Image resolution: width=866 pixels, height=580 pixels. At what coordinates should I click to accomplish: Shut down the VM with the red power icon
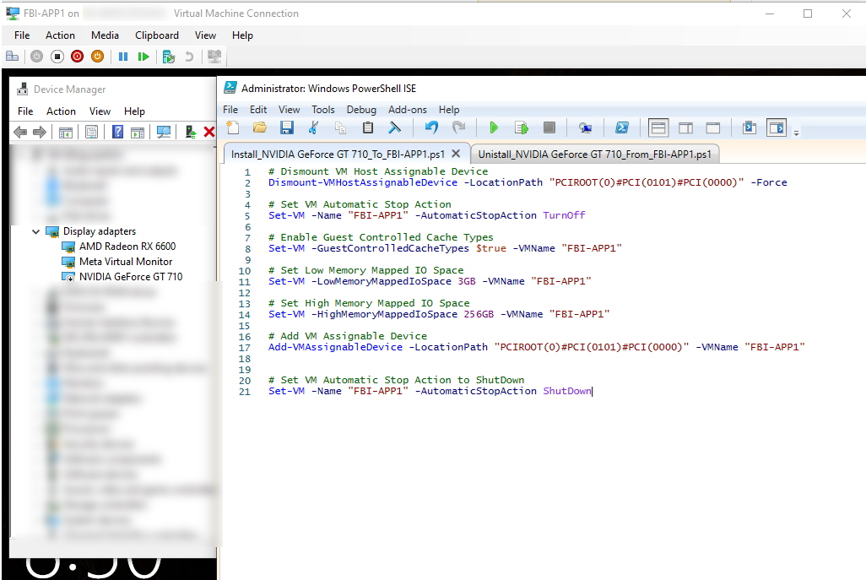[x=77, y=56]
